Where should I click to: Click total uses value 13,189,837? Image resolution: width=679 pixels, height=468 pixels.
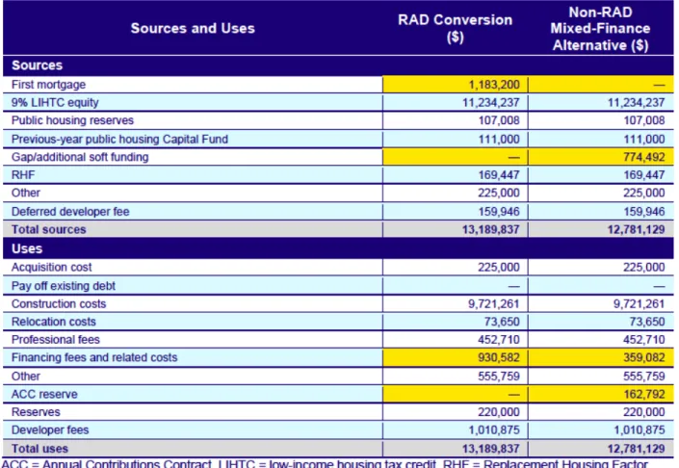[490, 449]
